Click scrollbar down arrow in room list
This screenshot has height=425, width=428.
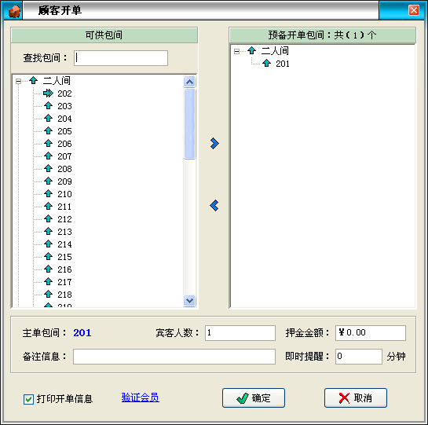pos(190,300)
